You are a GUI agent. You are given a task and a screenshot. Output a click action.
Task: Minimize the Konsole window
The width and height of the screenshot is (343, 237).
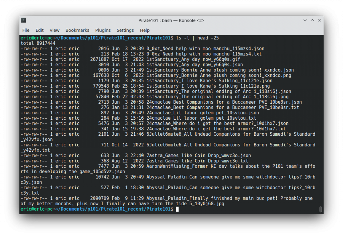(x=305, y=20)
